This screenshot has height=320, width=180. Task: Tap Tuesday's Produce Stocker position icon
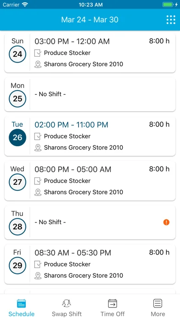[38, 137]
